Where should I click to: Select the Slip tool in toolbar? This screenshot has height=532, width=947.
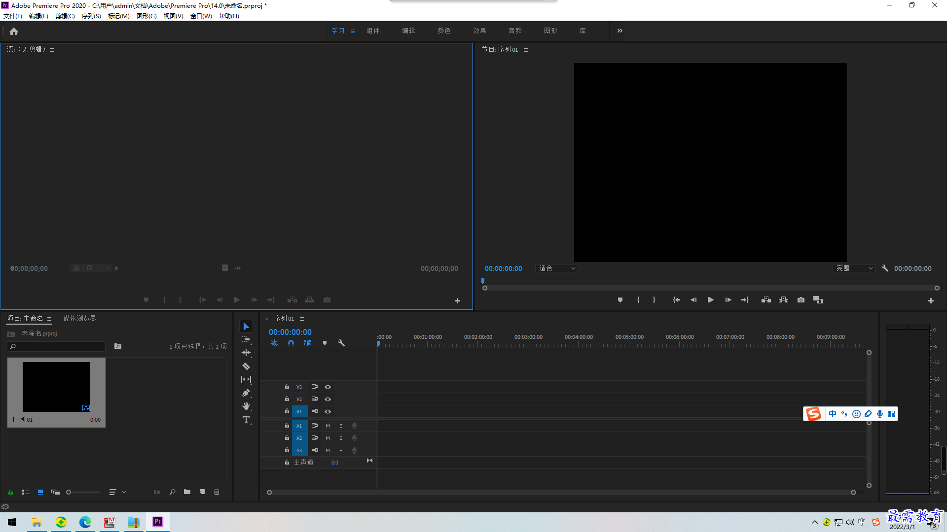point(246,379)
